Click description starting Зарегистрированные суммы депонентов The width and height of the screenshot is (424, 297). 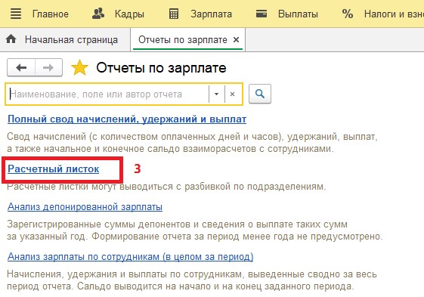point(195,230)
